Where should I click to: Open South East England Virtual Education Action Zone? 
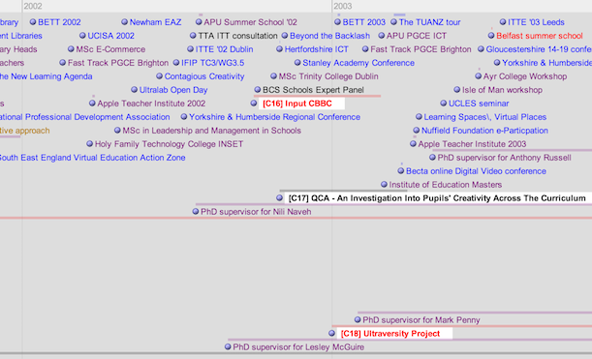(92, 158)
